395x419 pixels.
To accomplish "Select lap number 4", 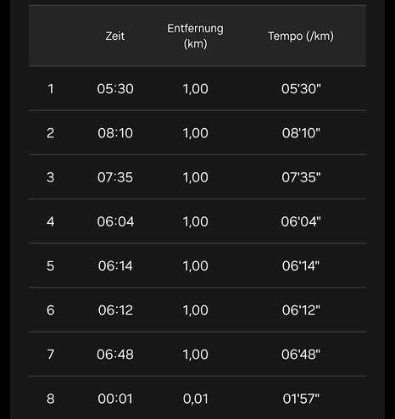I will click(50, 221).
